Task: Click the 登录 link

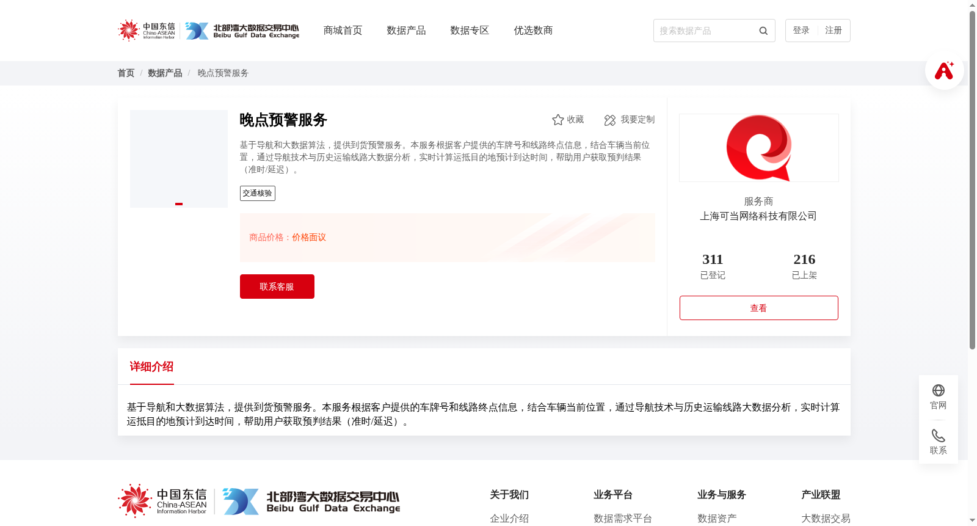Action: tap(801, 31)
